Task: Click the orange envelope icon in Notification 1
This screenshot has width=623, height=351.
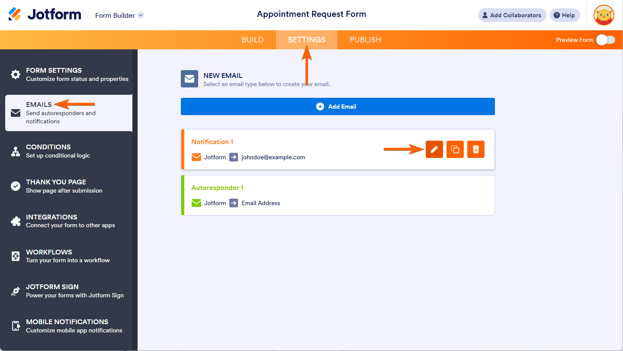Action: point(196,157)
